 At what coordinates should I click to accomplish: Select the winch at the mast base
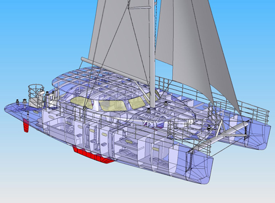click(148, 111)
